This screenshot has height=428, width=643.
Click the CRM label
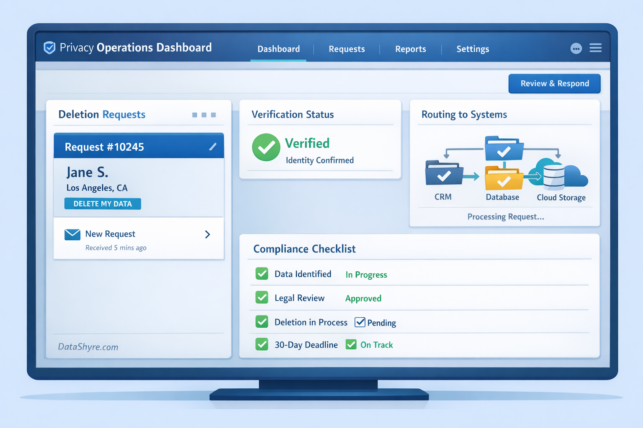[443, 197]
